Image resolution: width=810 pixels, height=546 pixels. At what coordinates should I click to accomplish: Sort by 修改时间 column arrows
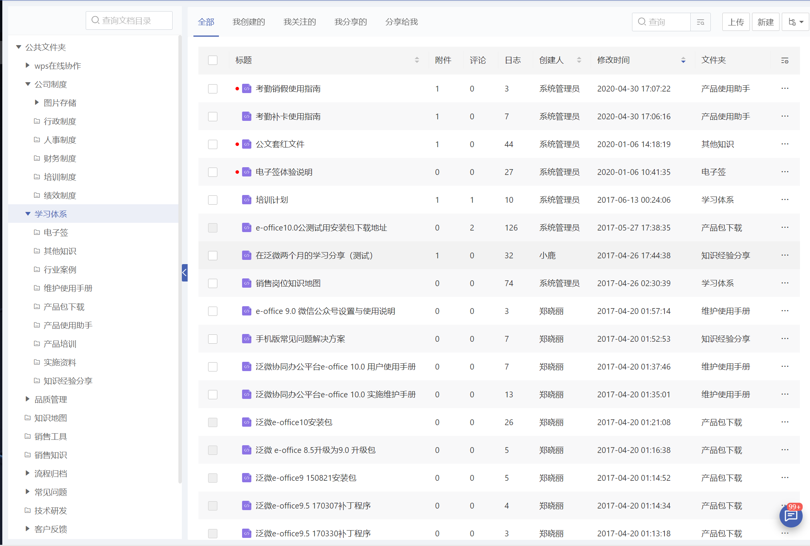pos(683,60)
